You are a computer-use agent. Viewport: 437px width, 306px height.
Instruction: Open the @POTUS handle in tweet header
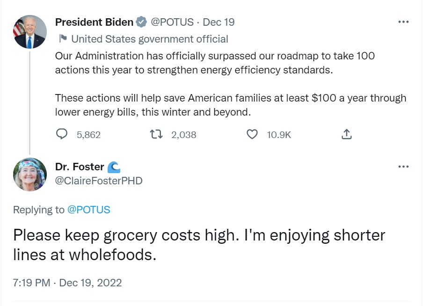[172, 22]
